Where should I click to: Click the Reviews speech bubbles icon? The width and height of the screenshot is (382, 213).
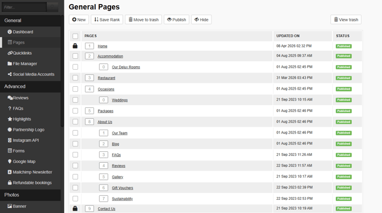click(10, 98)
